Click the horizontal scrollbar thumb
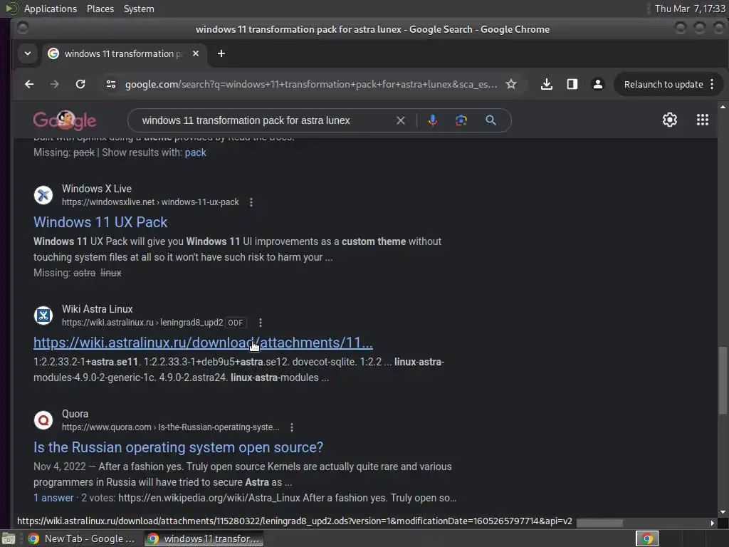The width and height of the screenshot is (729, 547). click(599, 523)
